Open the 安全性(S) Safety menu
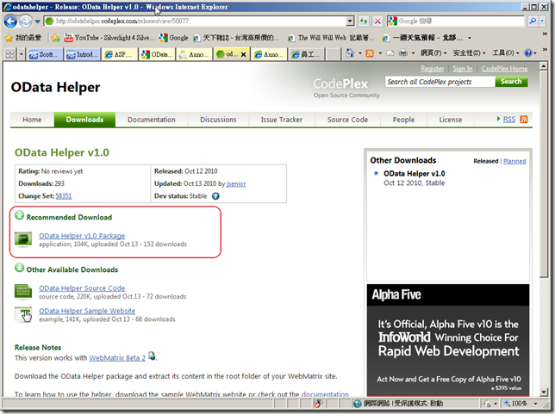 pos(469,53)
